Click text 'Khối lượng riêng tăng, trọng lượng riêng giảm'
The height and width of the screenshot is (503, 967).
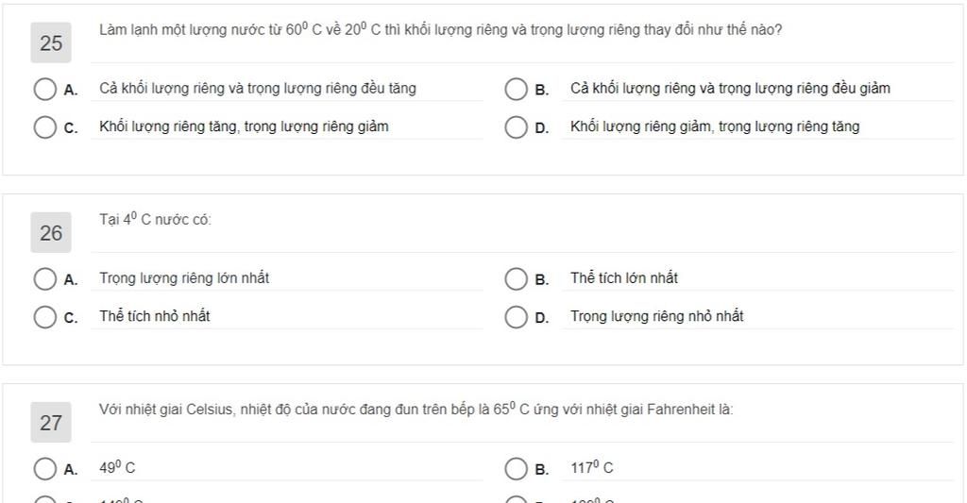[245, 127]
